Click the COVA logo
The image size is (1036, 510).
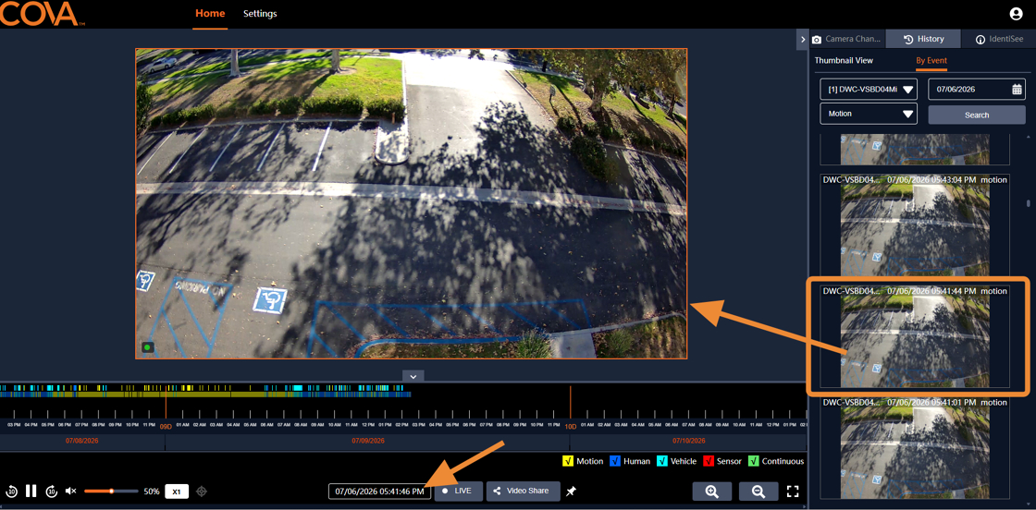(x=41, y=14)
